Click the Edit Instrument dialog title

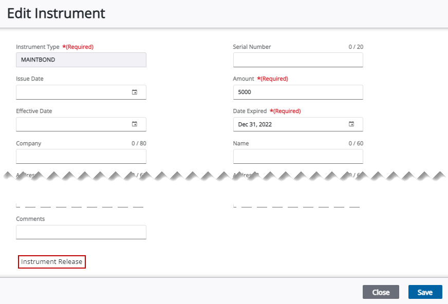pyautogui.click(x=56, y=13)
